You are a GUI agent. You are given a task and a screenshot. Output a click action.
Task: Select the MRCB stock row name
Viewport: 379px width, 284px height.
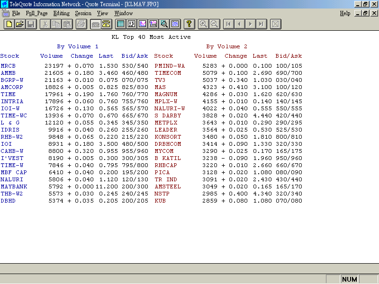tap(8, 66)
